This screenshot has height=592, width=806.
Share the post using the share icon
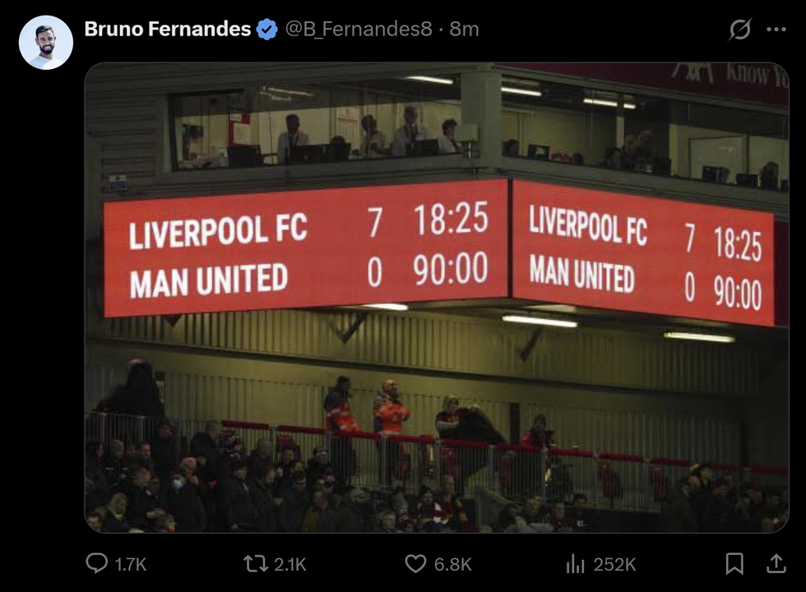(x=775, y=564)
